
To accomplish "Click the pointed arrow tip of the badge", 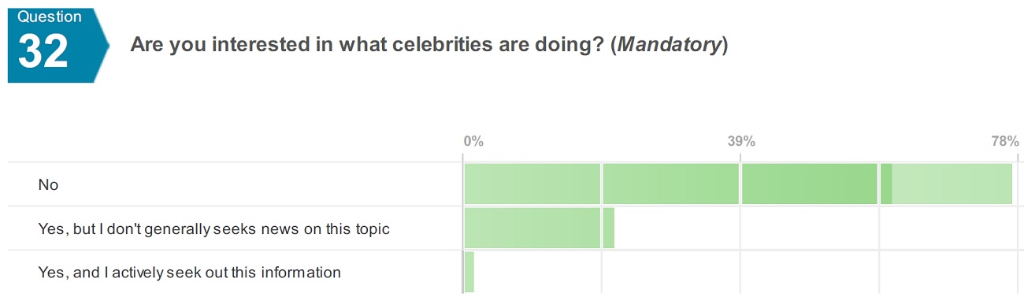I will pyautogui.click(x=102, y=45).
